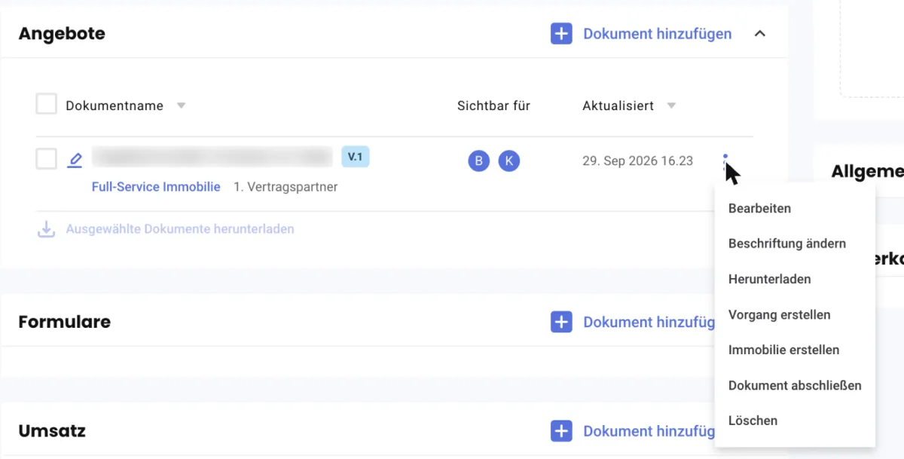Click the Aktualisiert column header
Image resolution: width=904 pixels, height=459 pixels.
(618, 106)
